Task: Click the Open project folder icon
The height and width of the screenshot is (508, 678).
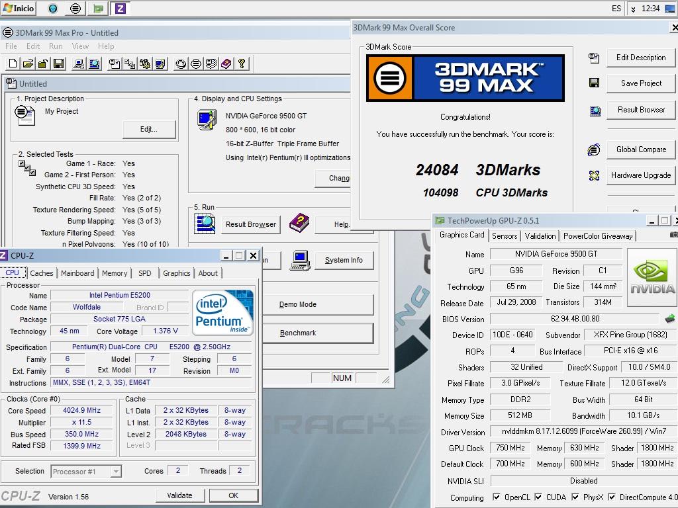Action: pos(28,64)
